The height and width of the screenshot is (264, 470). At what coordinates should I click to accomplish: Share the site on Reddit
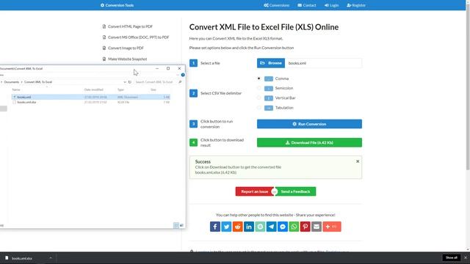pos(238,227)
